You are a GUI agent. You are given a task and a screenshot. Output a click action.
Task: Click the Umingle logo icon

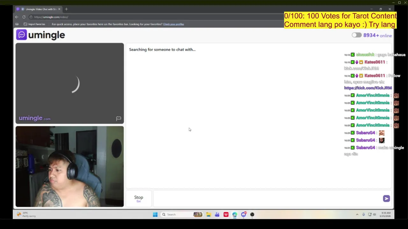pos(21,35)
